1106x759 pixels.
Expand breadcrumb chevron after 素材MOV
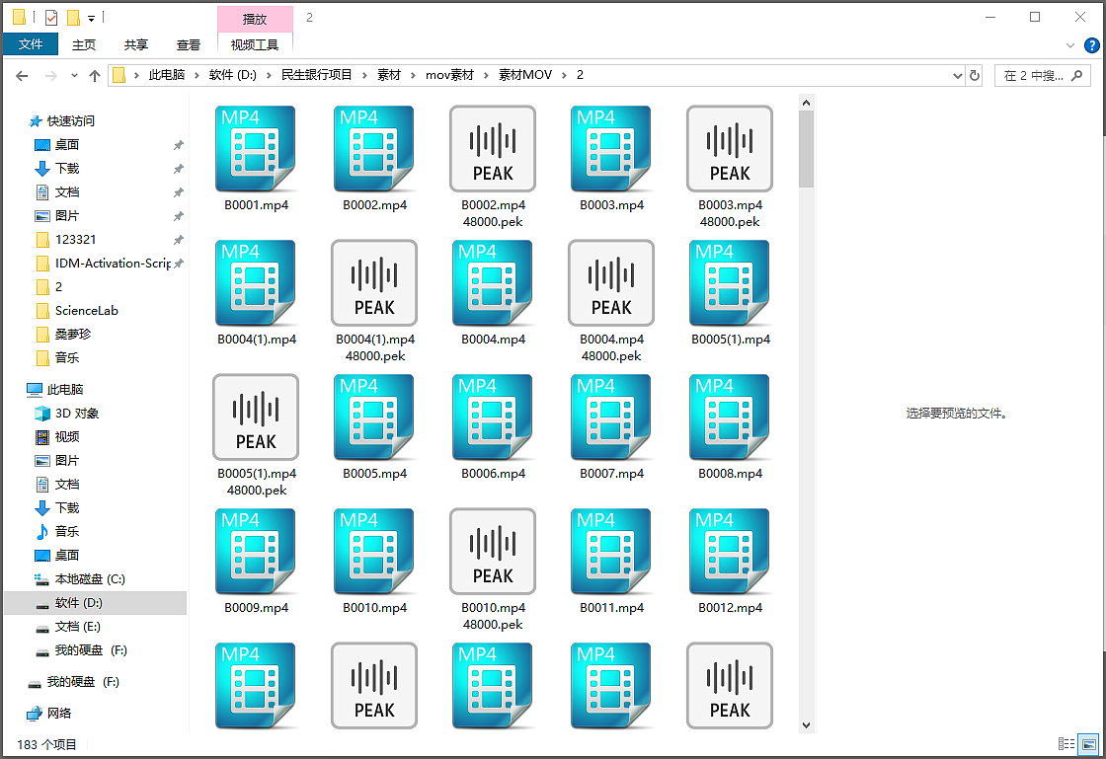click(x=564, y=75)
